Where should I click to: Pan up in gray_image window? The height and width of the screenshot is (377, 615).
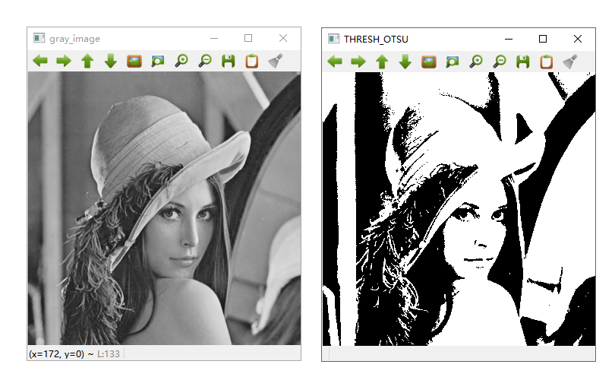tap(87, 61)
